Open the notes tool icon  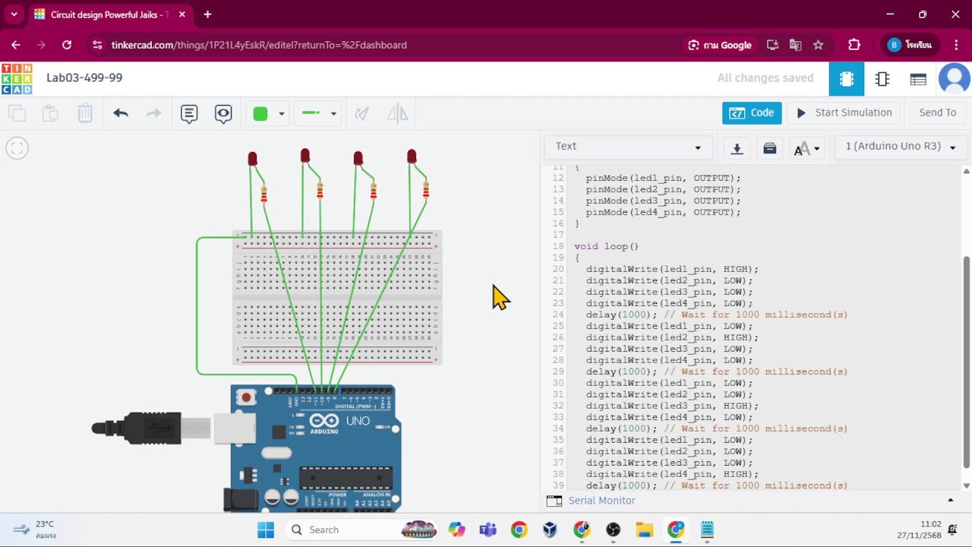pyautogui.click(x=189, y=114)
